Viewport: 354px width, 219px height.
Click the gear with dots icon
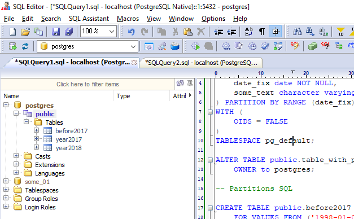click(226, 46)
